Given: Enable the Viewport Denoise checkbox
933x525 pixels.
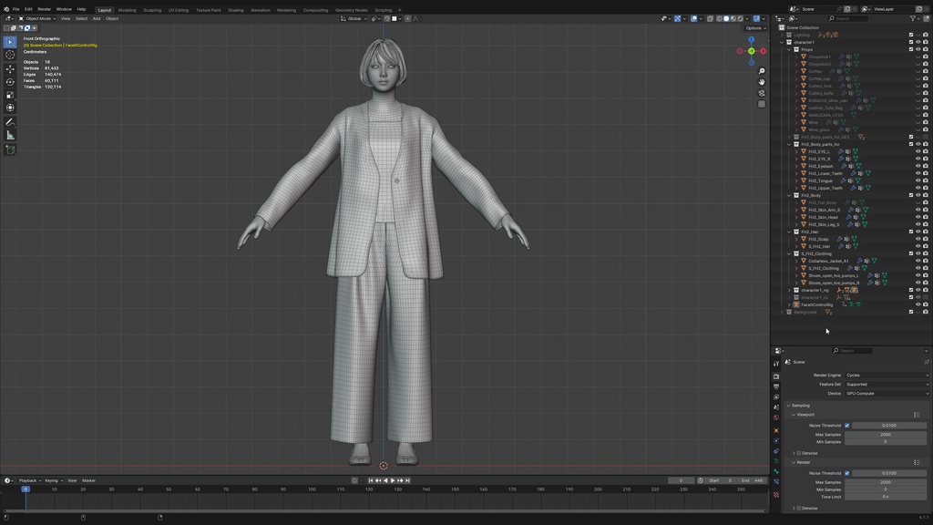Looking at the screenshot, I should 799,453.
